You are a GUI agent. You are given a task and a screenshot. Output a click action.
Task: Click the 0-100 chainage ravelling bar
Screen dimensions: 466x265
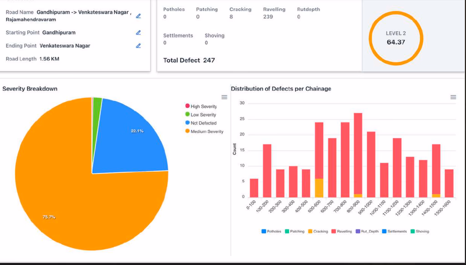click(x=254, y=188)
